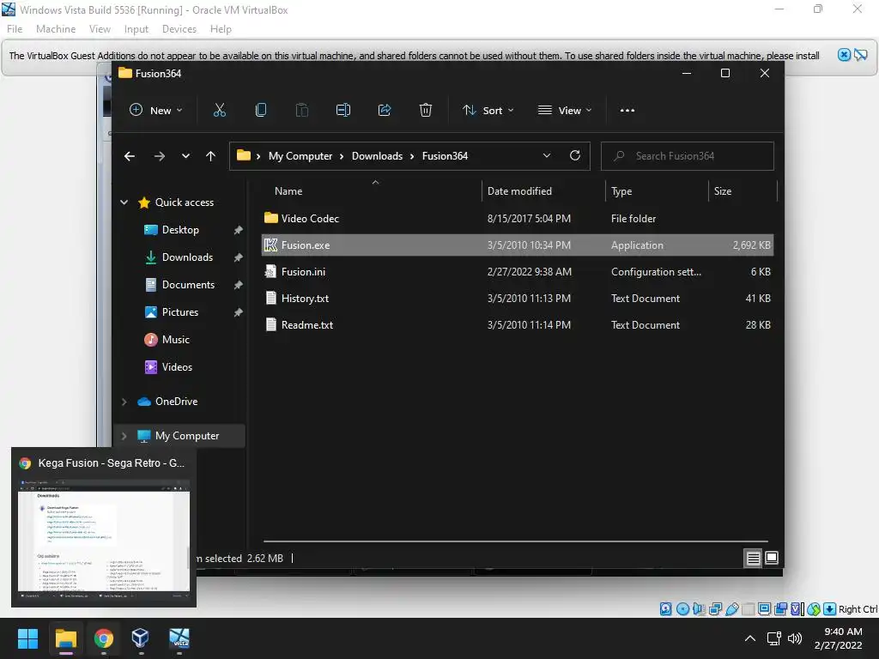Open the VirtualBox Devices menu
Image resolution: width=879 pixels, height=659 pixels.
[x=179, y=29]
